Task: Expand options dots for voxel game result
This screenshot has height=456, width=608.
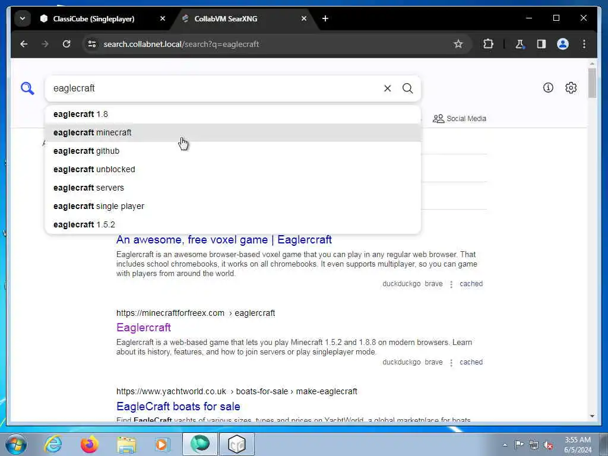Action: tap(451, 284)
